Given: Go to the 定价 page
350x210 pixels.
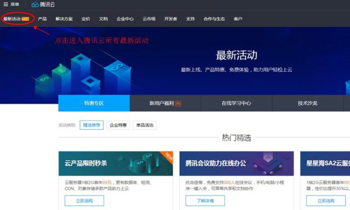Looking at the screenshot, I should [x=86, y=19].
